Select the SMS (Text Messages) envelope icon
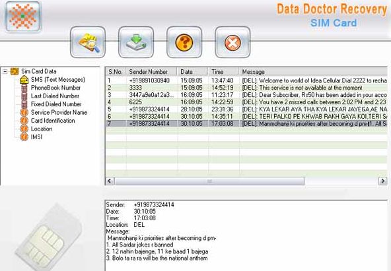 pos(24,80)
